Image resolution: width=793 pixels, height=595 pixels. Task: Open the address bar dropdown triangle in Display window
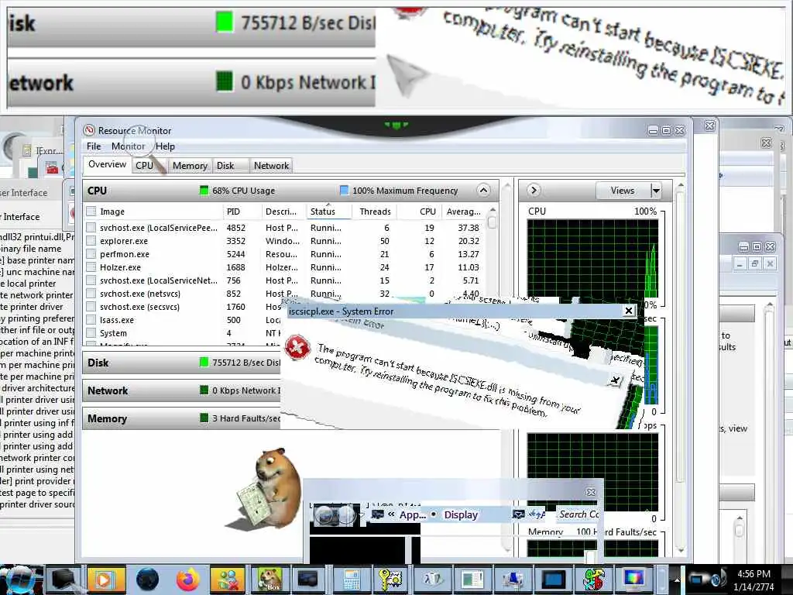tap(361, 515)
